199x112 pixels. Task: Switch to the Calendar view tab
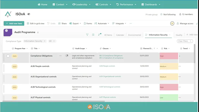point(120,35)
